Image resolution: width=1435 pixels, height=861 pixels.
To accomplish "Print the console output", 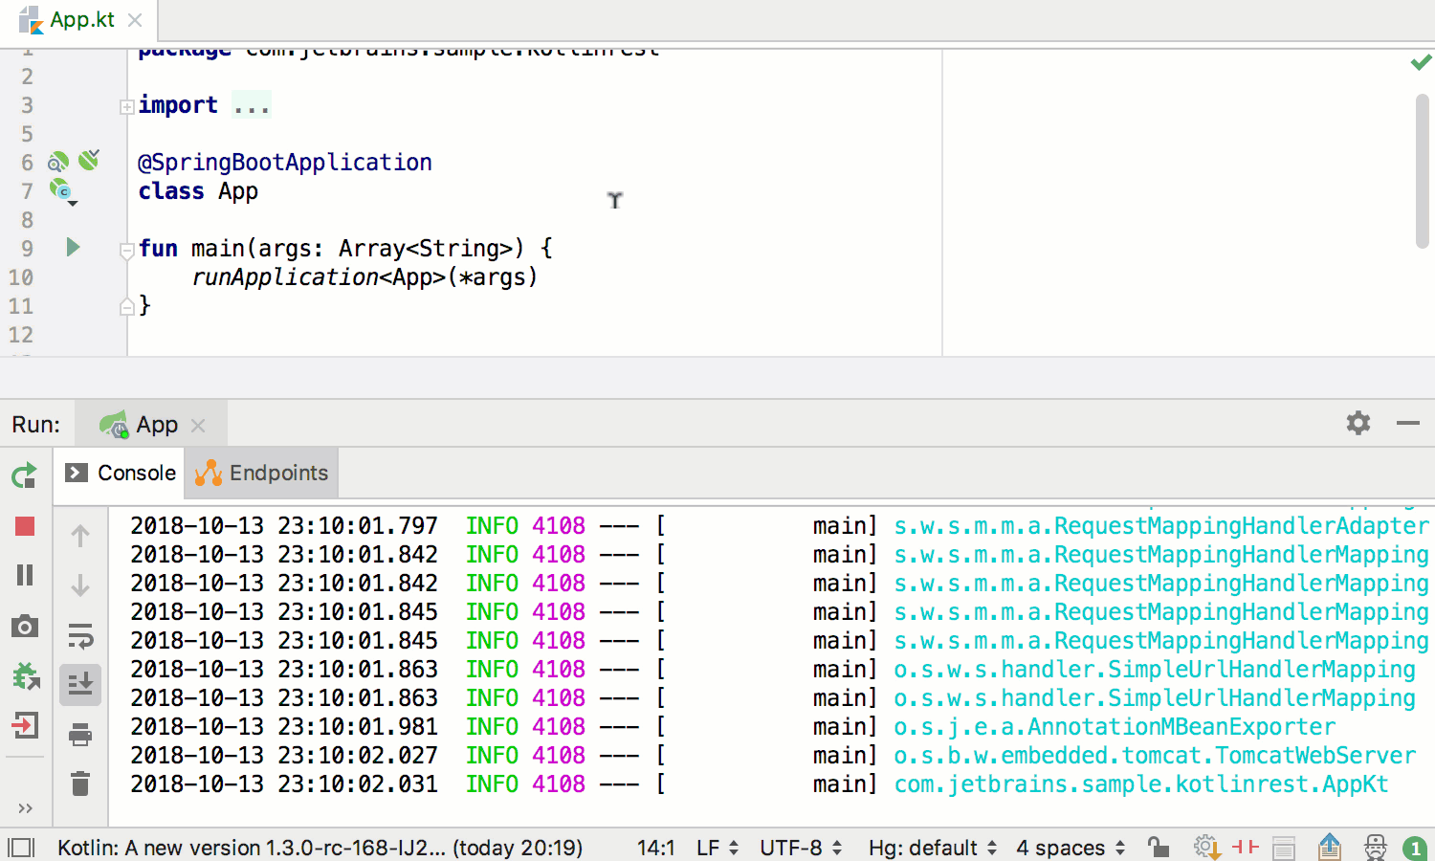I will pyautogui.click(x=79, y=736).
